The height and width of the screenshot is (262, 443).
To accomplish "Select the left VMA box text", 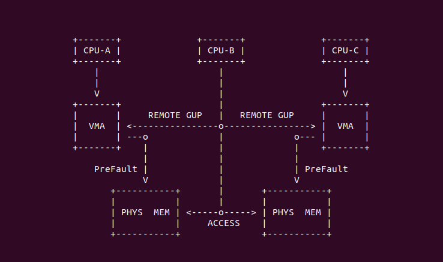I will pyautogui.click(x=96, y=126).
